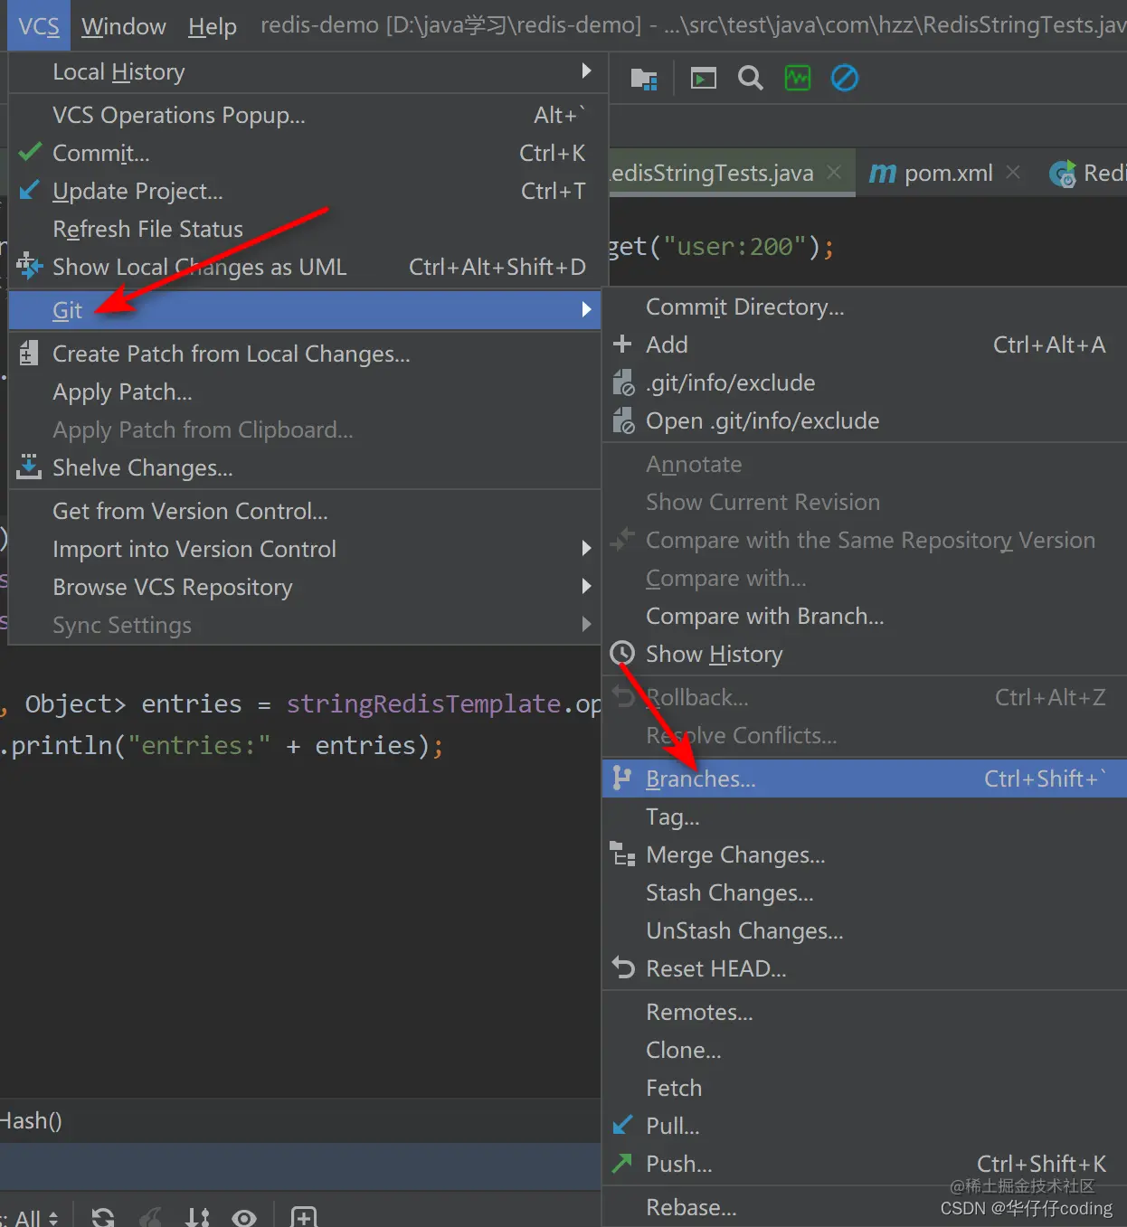Click the refresh icon in bottom log toolbar
The width and height of the screenshot is (1127, 1227).
pyautogui.click(x=103, y=1217)
